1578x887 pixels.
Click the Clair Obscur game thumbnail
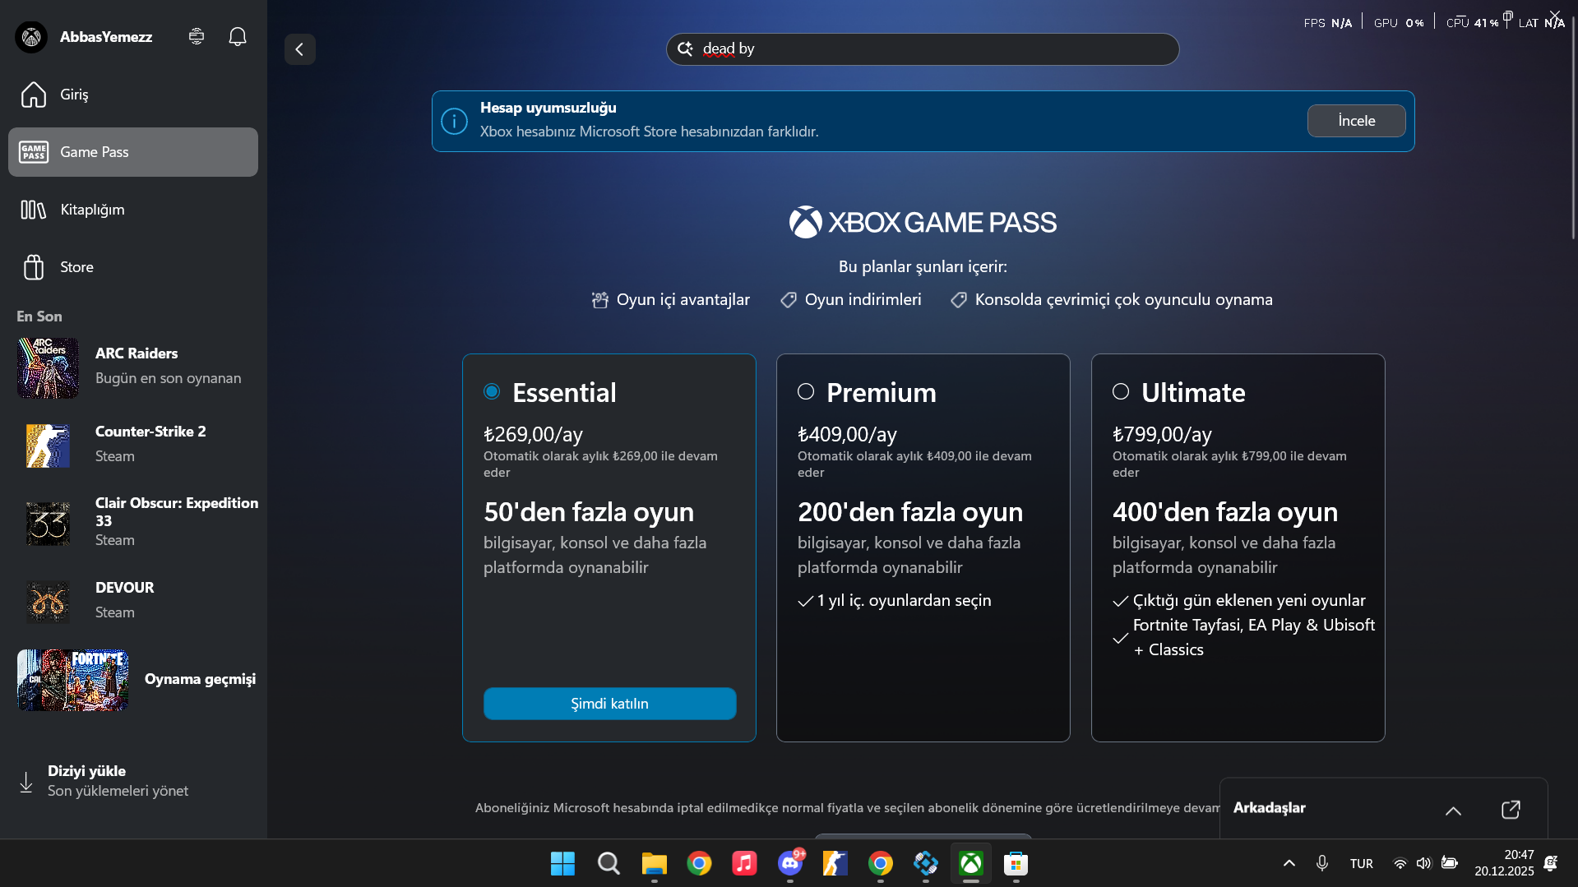pos(48,523)
